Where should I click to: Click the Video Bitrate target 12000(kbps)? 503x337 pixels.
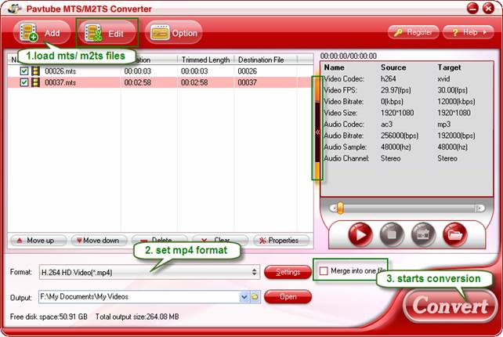click(x=456, y=101)
